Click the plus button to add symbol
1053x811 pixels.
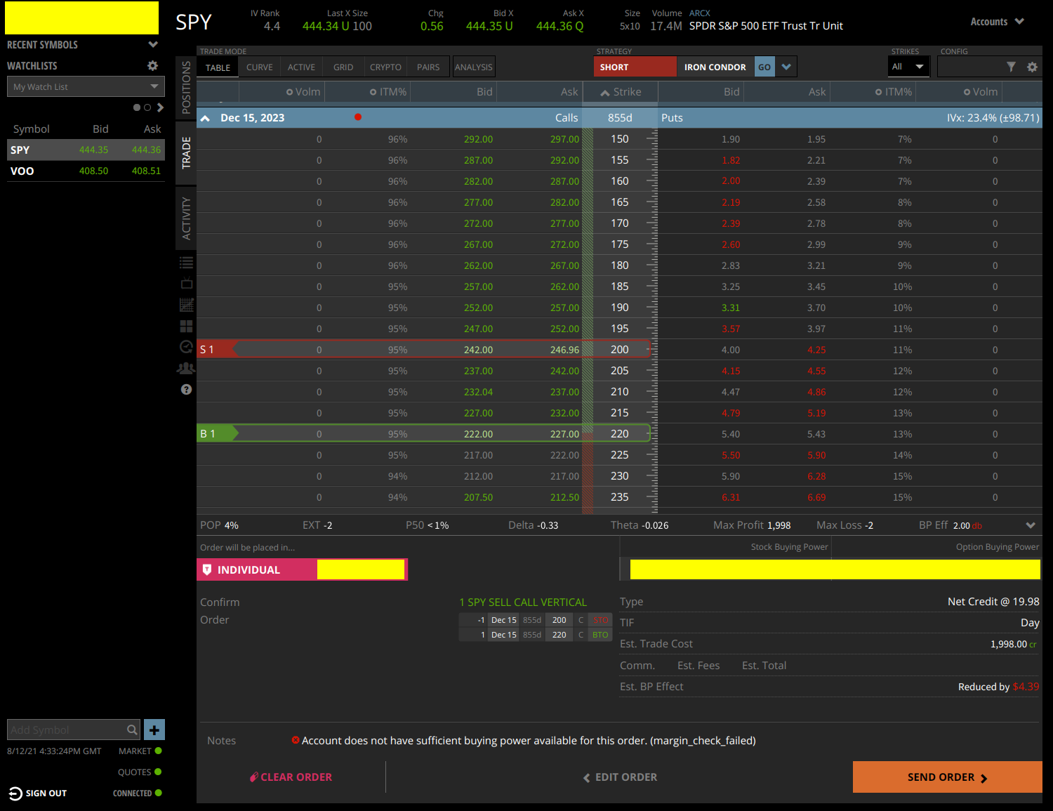click(154, 730)
